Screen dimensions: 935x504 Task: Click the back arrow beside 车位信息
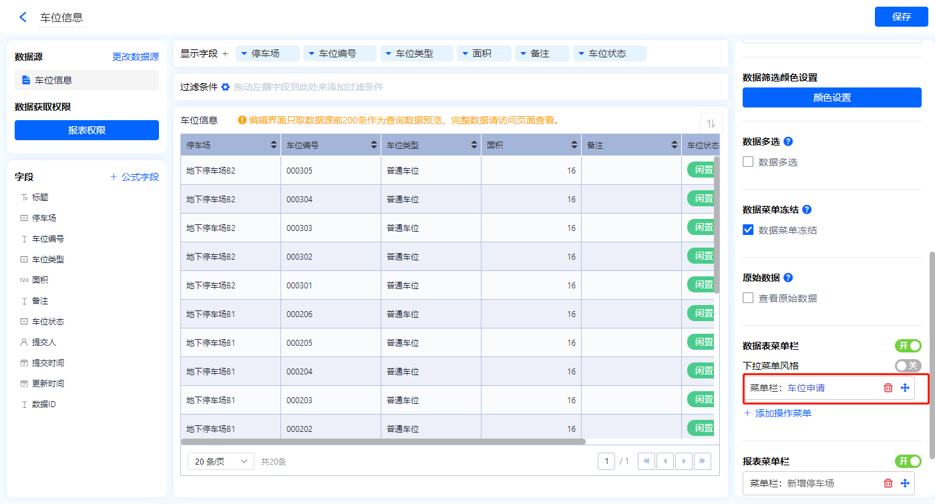coord(23,17)
